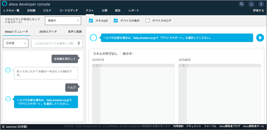
Task: Open the ドキュメント footer link
Action: (x=194, y=126)
